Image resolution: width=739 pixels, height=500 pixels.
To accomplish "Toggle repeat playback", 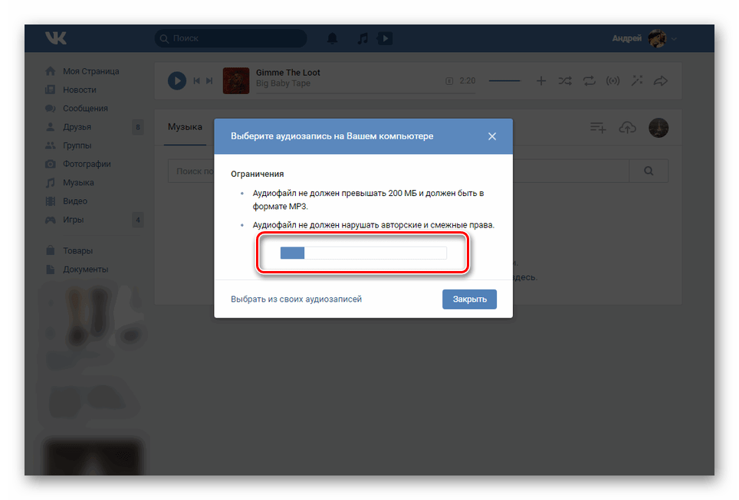I will point(589,81).
